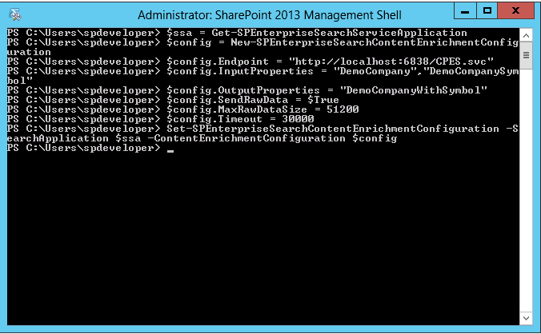Screen dimensions: 541x334
Task: Click the blinking cursor at the last prompt
Action: (170, 149)
